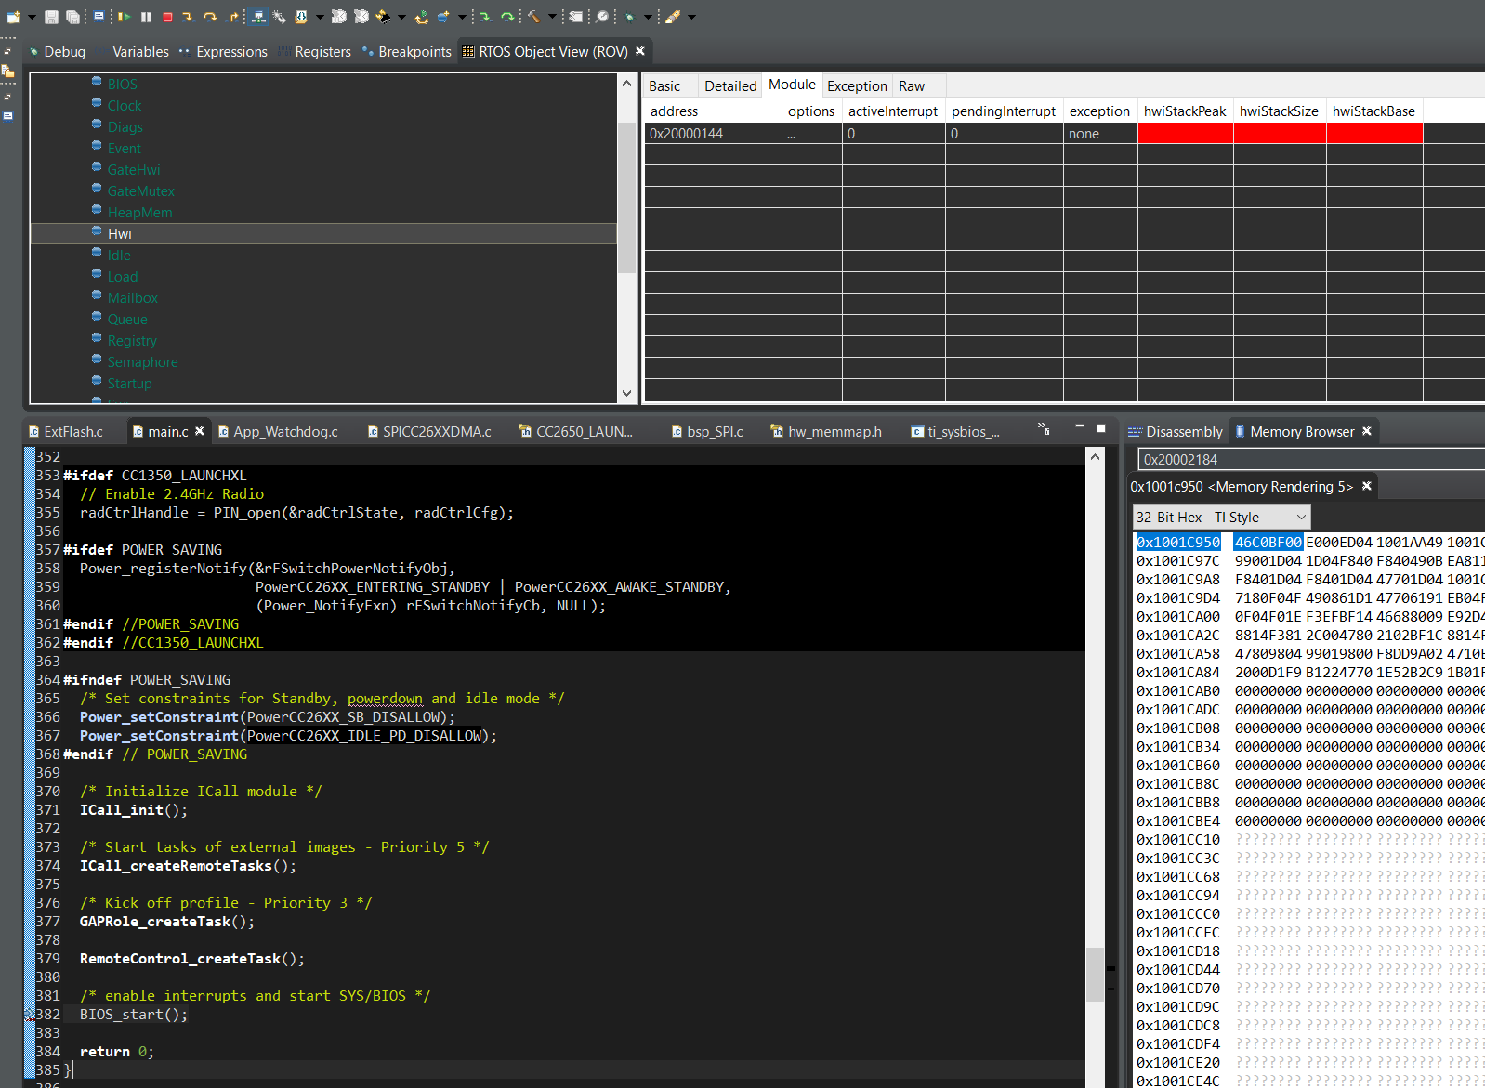Show the hidden editor tabs overflow list
The height and width of the screenshot is (1088, 1485).
click(x=1044, y=429)
